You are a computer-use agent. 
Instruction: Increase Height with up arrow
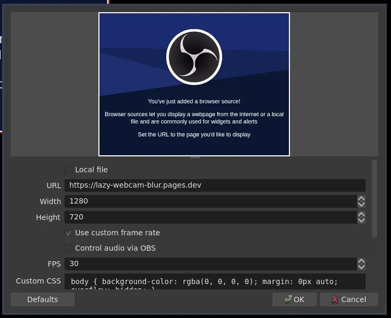(361, 214)
